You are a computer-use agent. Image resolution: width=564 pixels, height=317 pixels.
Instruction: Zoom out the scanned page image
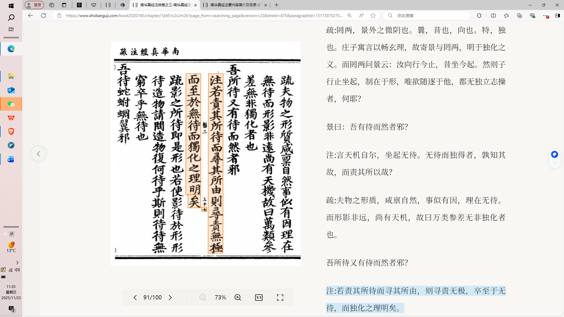coord(202,297)
